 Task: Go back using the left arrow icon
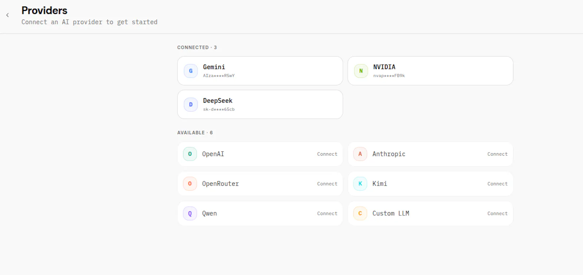pos(7,15)
